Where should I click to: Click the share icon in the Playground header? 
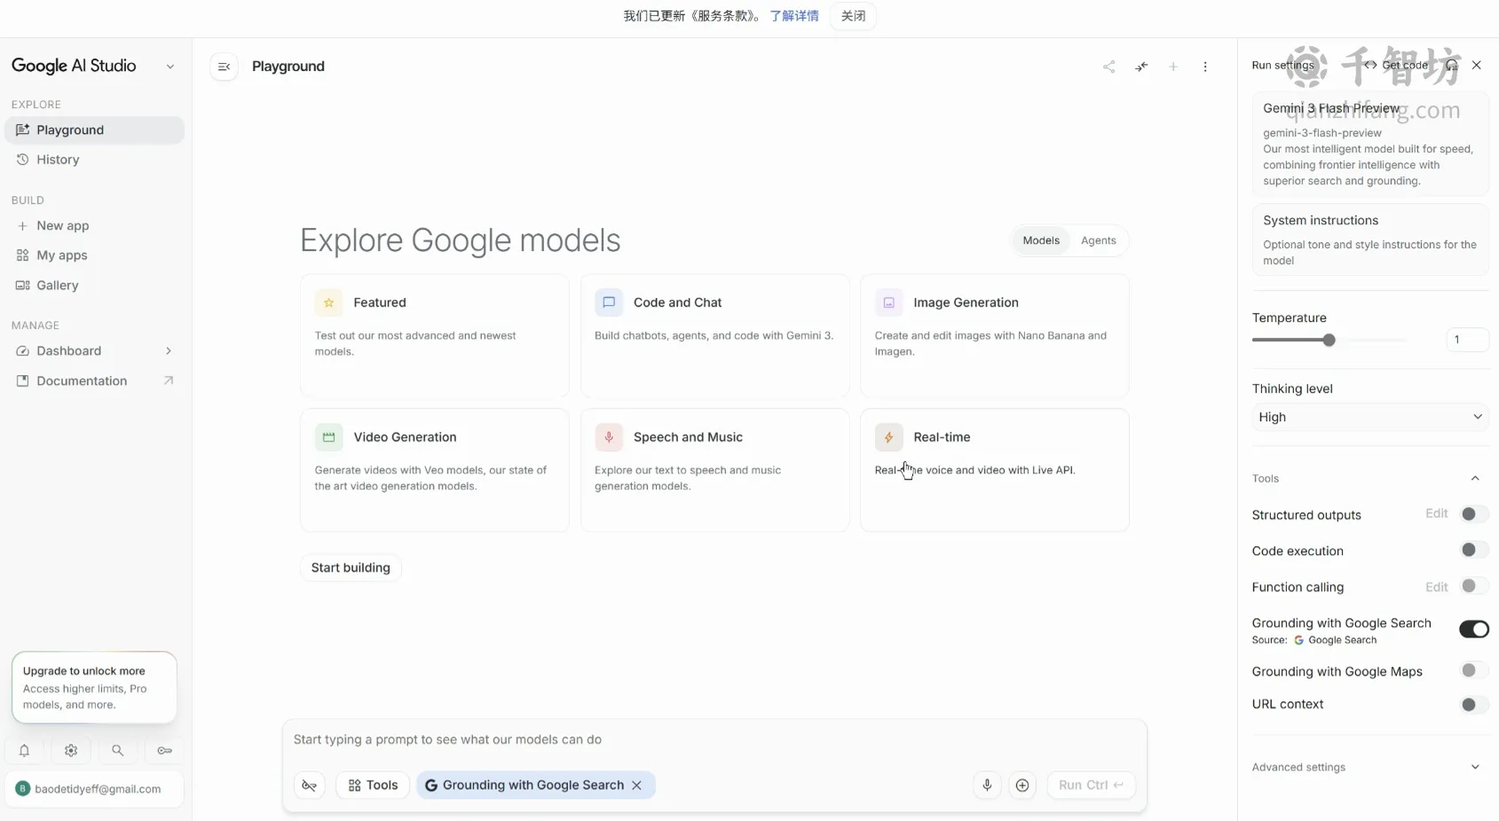tap(1108, 66)
